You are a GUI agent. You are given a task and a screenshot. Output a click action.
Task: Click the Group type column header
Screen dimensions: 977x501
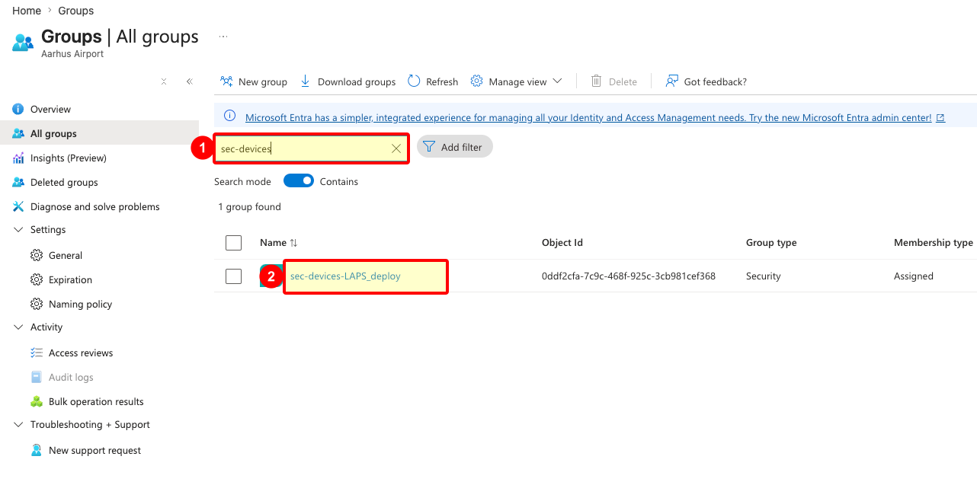(x=771, y=243)
